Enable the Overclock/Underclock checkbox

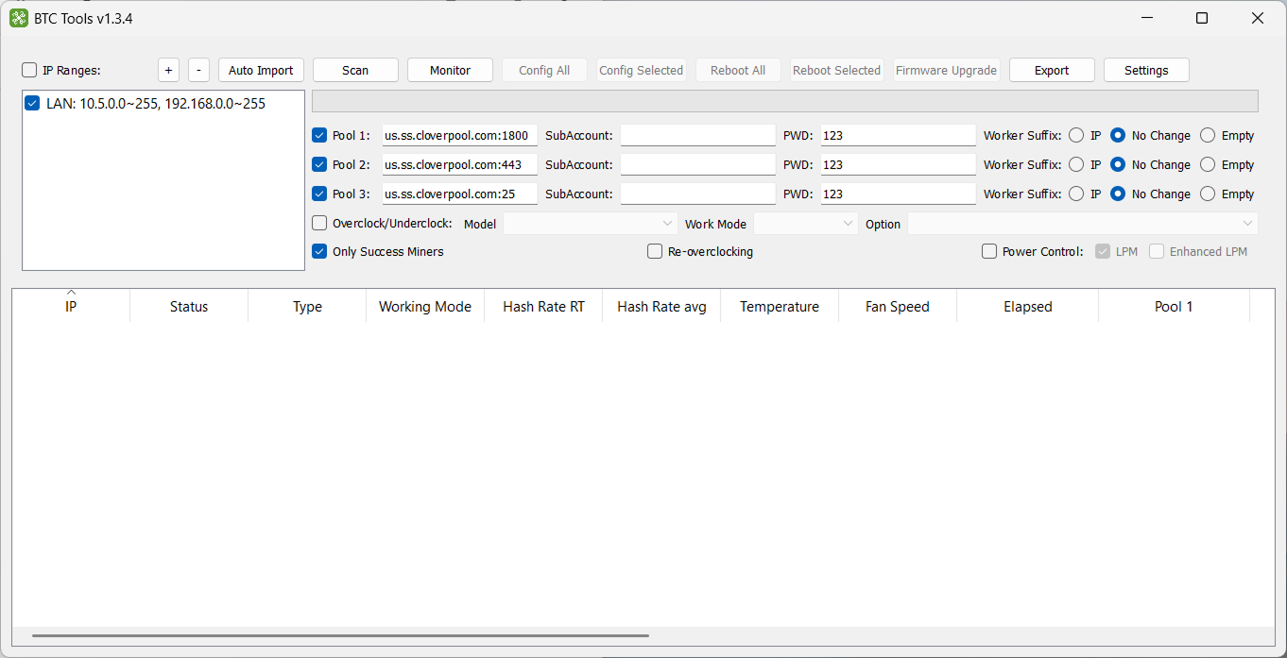tap(319, 223)
